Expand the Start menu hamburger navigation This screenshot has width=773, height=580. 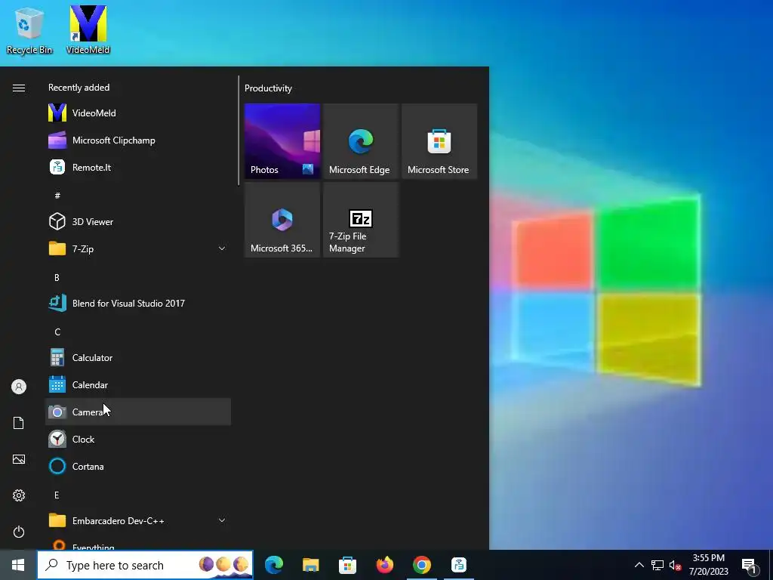(19, 88)
